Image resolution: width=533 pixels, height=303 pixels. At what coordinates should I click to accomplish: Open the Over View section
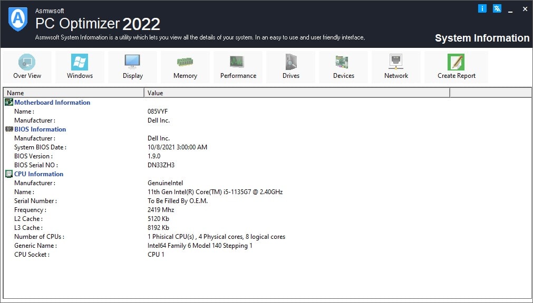click(27, 67)
